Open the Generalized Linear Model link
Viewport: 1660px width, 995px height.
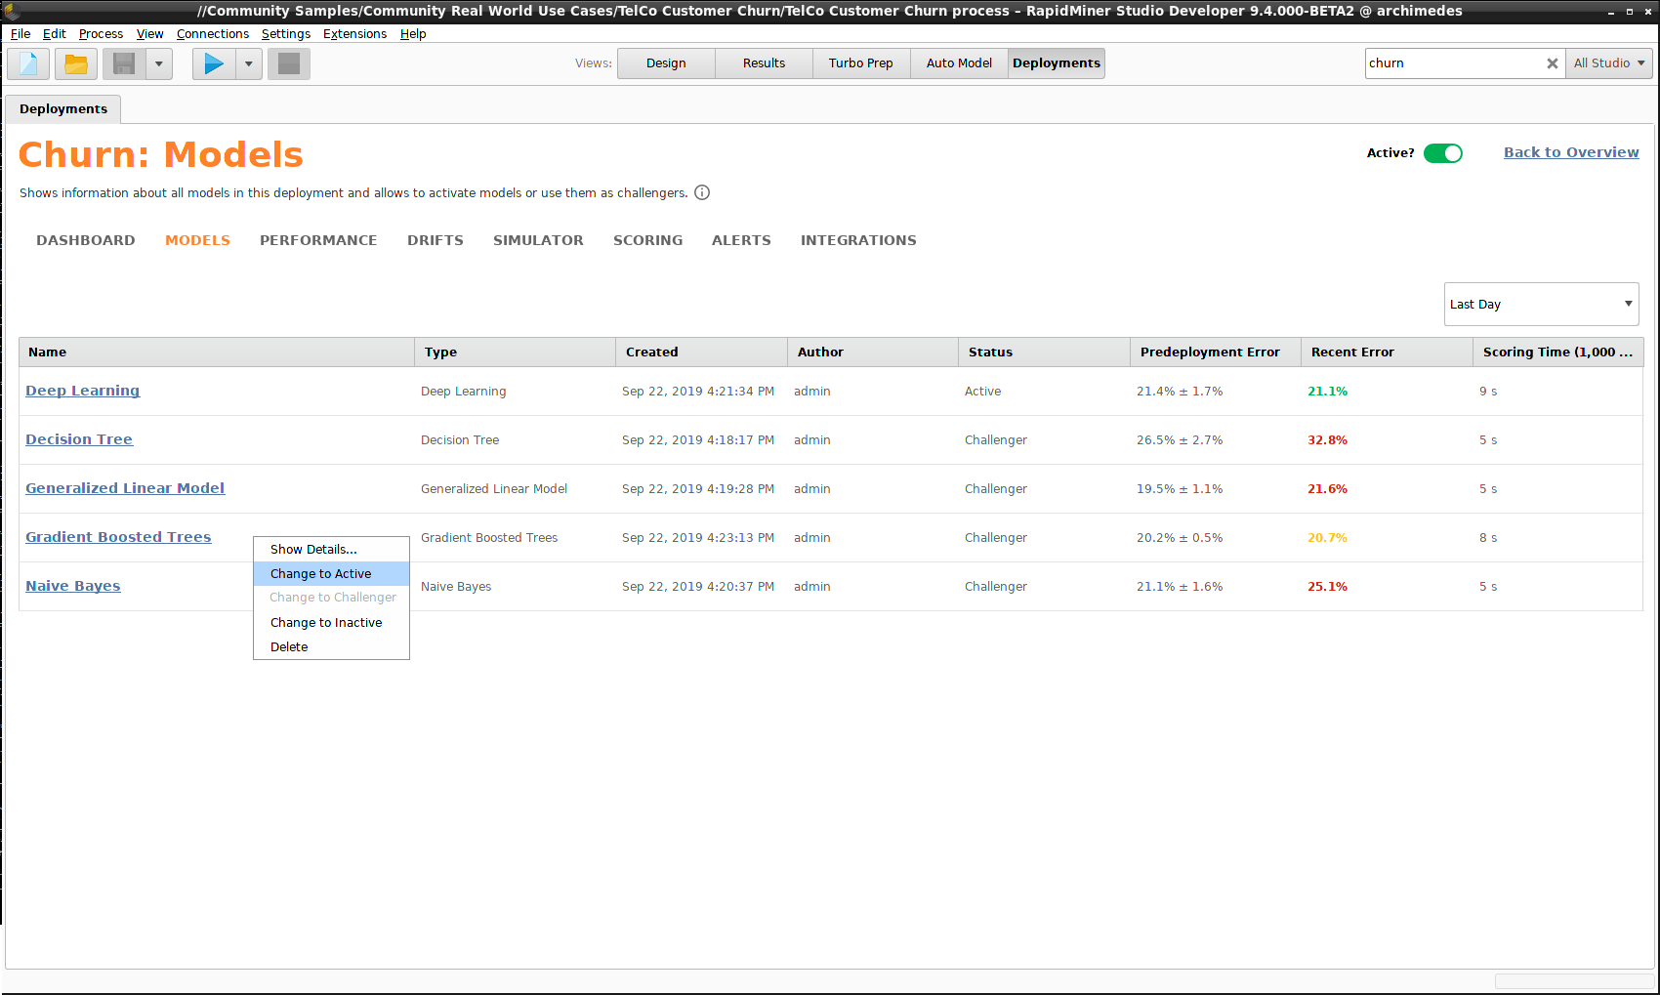[125, 488]
